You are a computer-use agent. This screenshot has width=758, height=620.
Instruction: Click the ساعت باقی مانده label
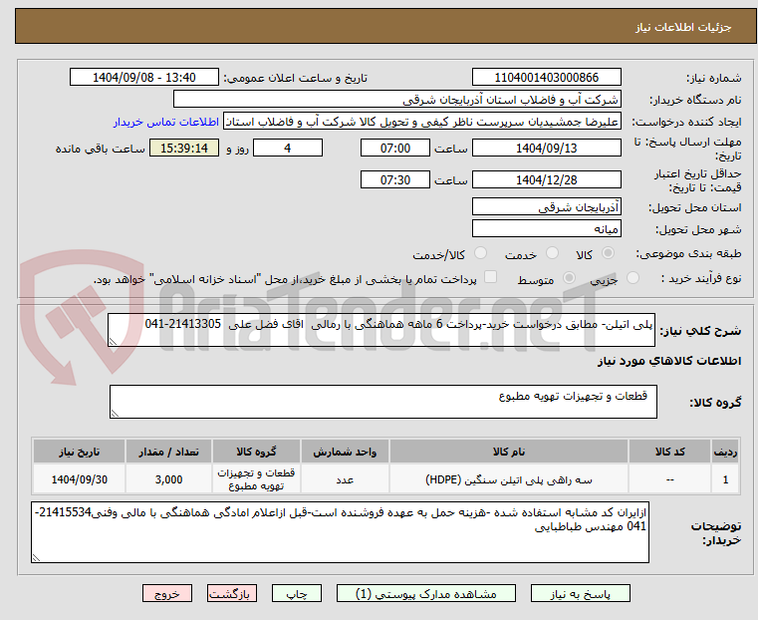100,149
